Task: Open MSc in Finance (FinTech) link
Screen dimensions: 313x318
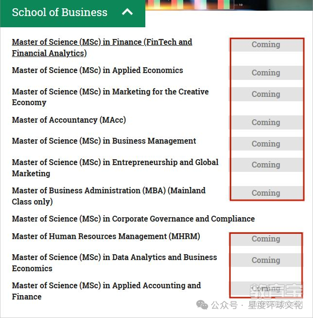Action: 102,48
